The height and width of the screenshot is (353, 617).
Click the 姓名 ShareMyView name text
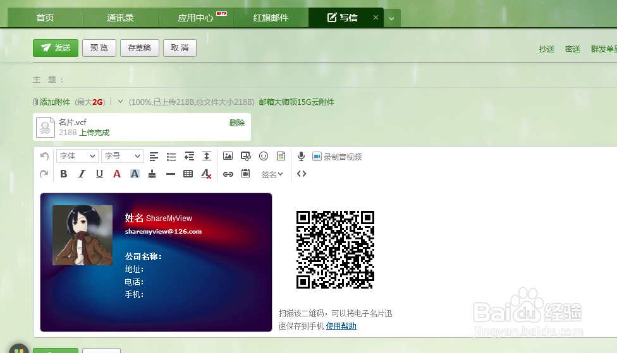point(158,218)
